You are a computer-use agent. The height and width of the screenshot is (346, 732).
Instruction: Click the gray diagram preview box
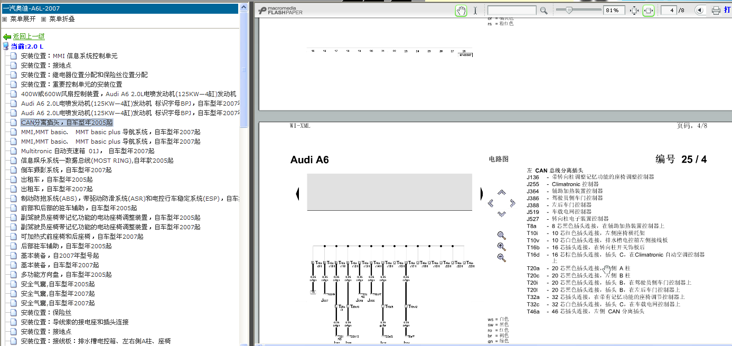(x=390, y=192)
